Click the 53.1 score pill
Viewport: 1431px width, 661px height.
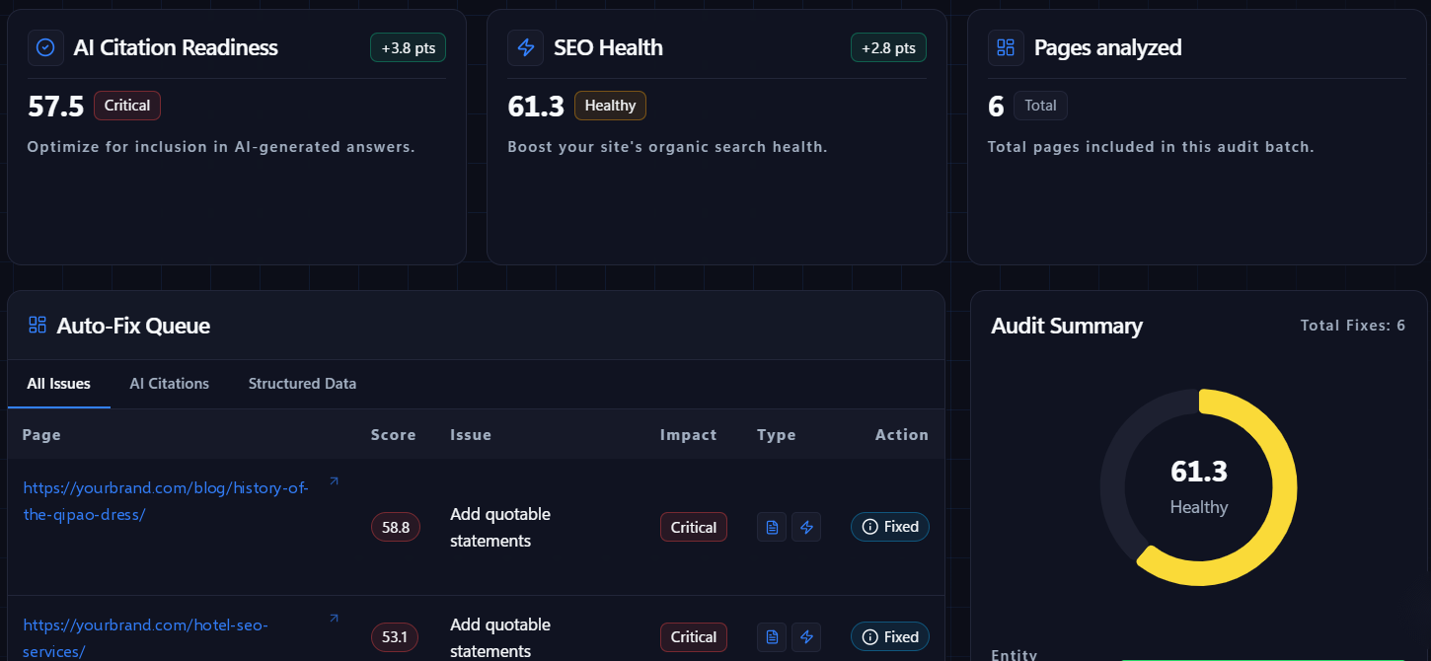(395, 637)
